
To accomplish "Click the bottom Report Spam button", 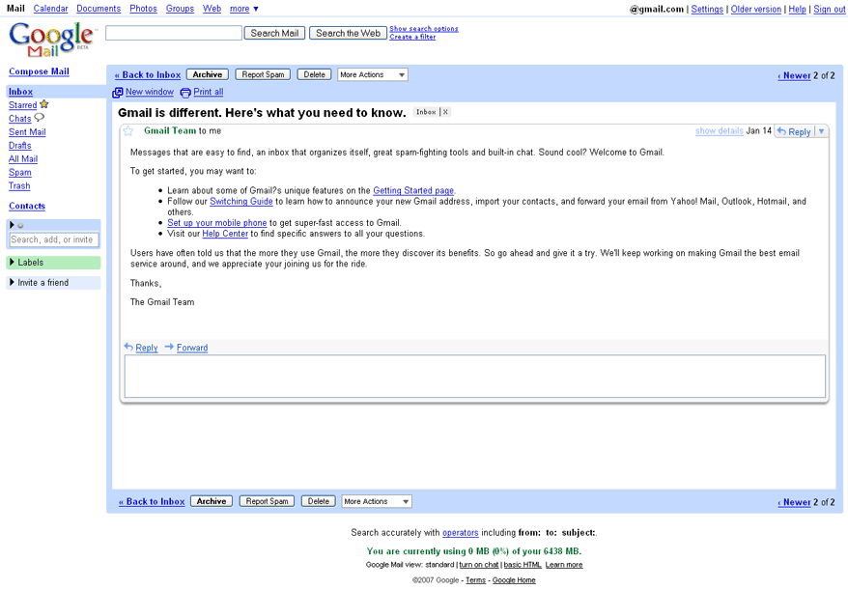I will point(267,501).
